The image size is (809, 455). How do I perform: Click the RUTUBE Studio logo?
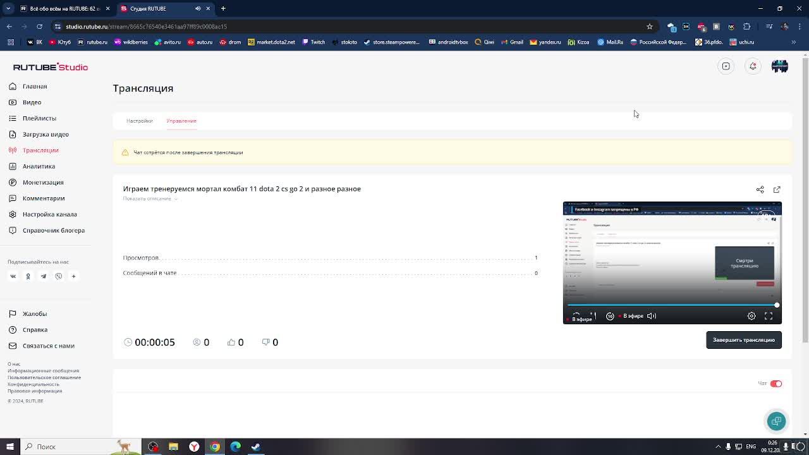pyautogui.click(x=51, y=67)
